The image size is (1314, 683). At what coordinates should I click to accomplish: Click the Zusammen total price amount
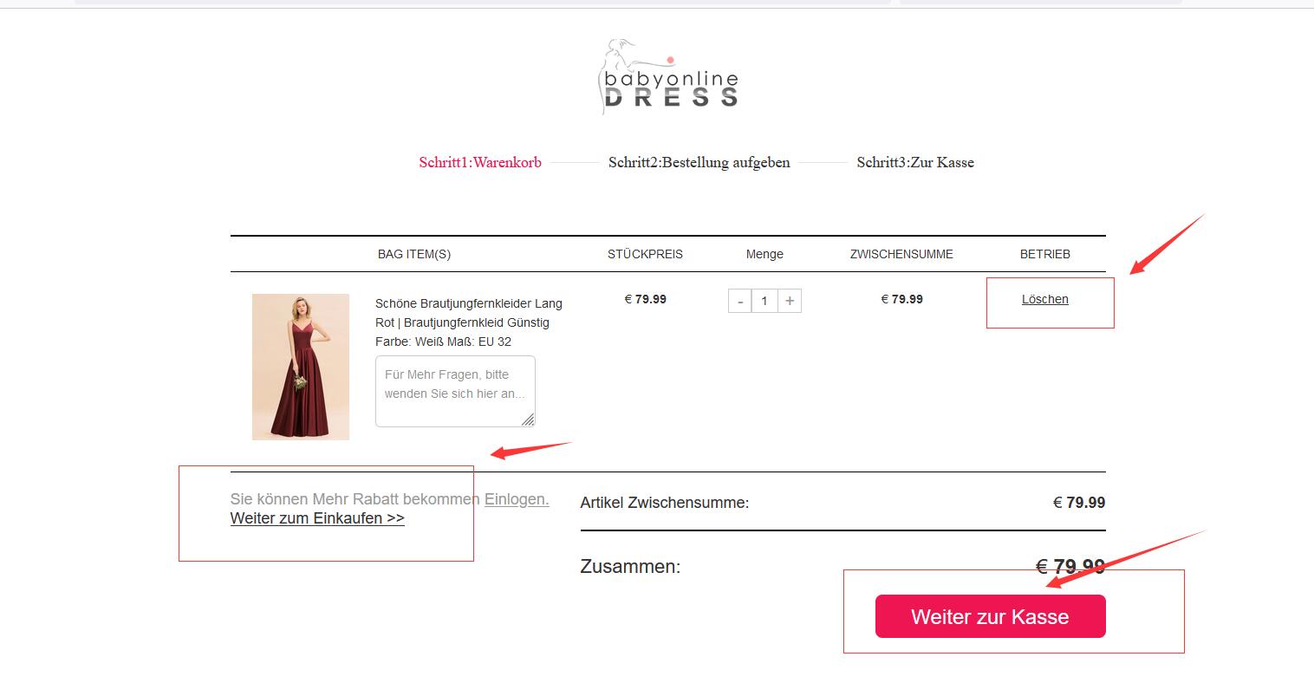[x=1070, y=567]
